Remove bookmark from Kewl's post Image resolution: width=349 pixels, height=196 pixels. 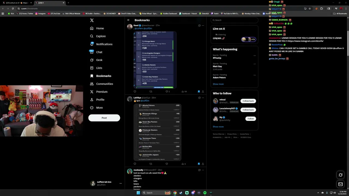click(x=199, y=91)
